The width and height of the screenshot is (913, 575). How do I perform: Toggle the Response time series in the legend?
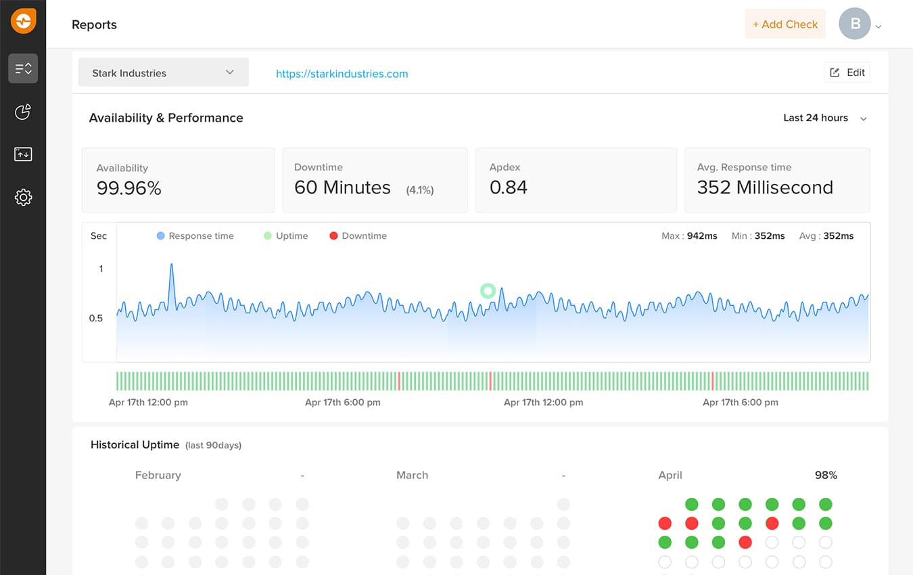(195, 235)
